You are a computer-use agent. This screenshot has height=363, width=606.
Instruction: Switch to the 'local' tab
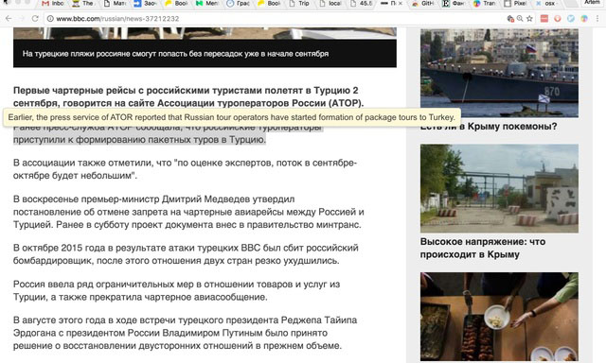pyautogui.click(x=330, y=4)
